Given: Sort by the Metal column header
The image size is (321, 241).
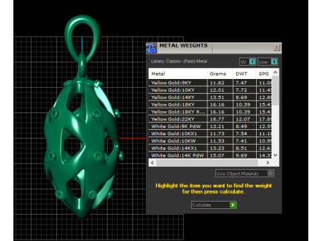Looking at the screenshot, I should [178, 74].
